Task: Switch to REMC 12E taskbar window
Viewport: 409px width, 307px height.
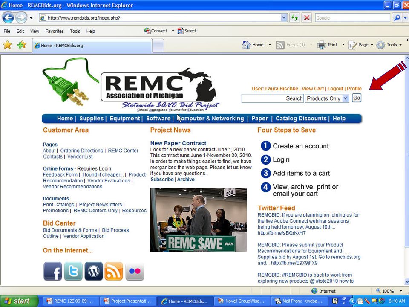Action: tap(70, 301)
